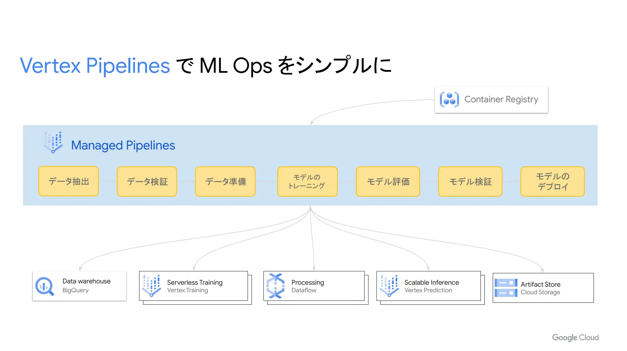Click the Dataflow subtitle text
This screenshot has height=351, width=627.
coord(304,290)
